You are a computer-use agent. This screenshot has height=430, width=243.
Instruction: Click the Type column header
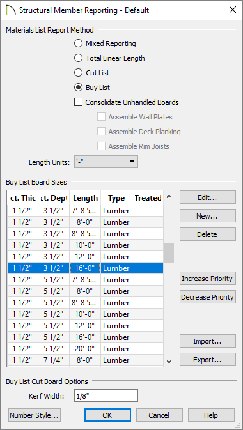click(116, 198)
